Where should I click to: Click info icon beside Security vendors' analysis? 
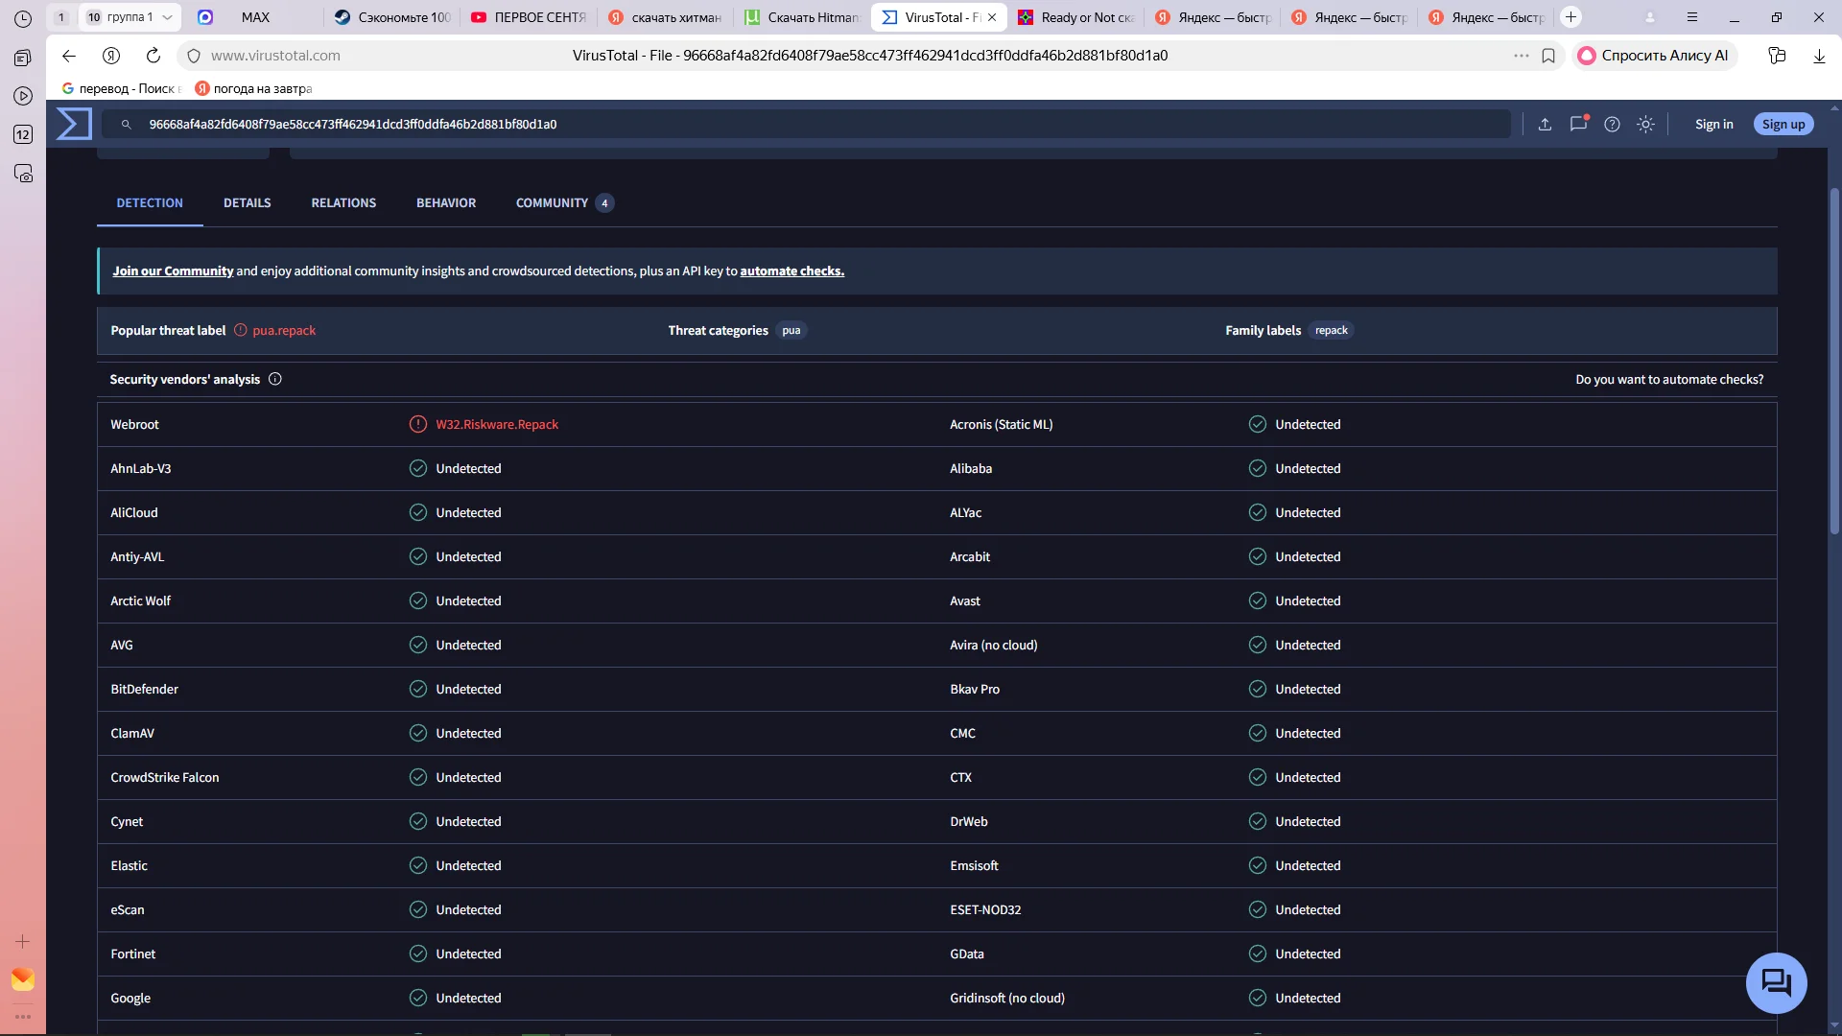click(x=275, y=379)
